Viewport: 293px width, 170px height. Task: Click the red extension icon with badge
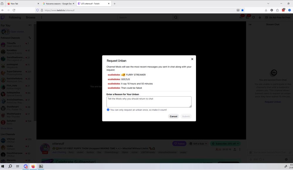pyautogui.click(x=283, y=10)
